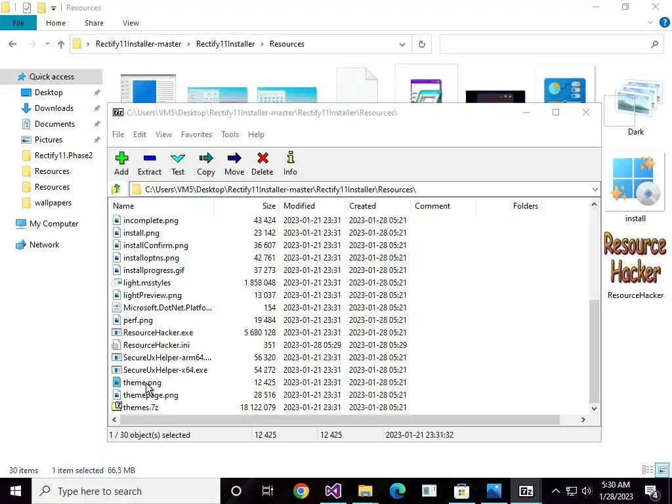Screen dimensions: 672x504
Task: Click the Explorer search box
Action: (551, 44)
